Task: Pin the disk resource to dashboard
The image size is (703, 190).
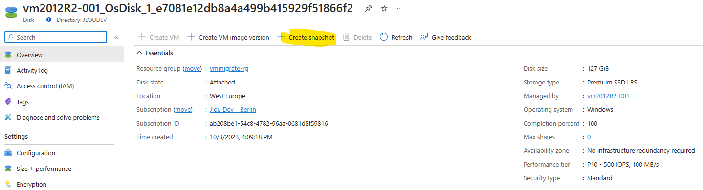Action: pyautogui.click(x=369, y=9)
